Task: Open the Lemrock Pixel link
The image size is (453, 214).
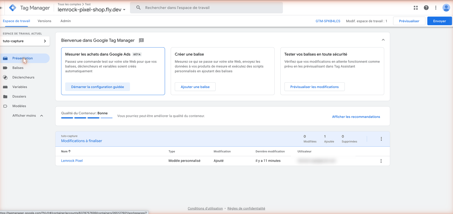Action: pyautogui.click(x=72, y=161)
